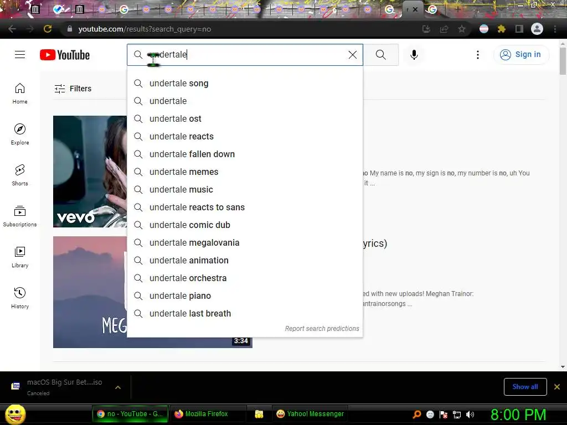Select suggestion 'undertale song'
Screen dimensions: 567x425
[245, 84]
